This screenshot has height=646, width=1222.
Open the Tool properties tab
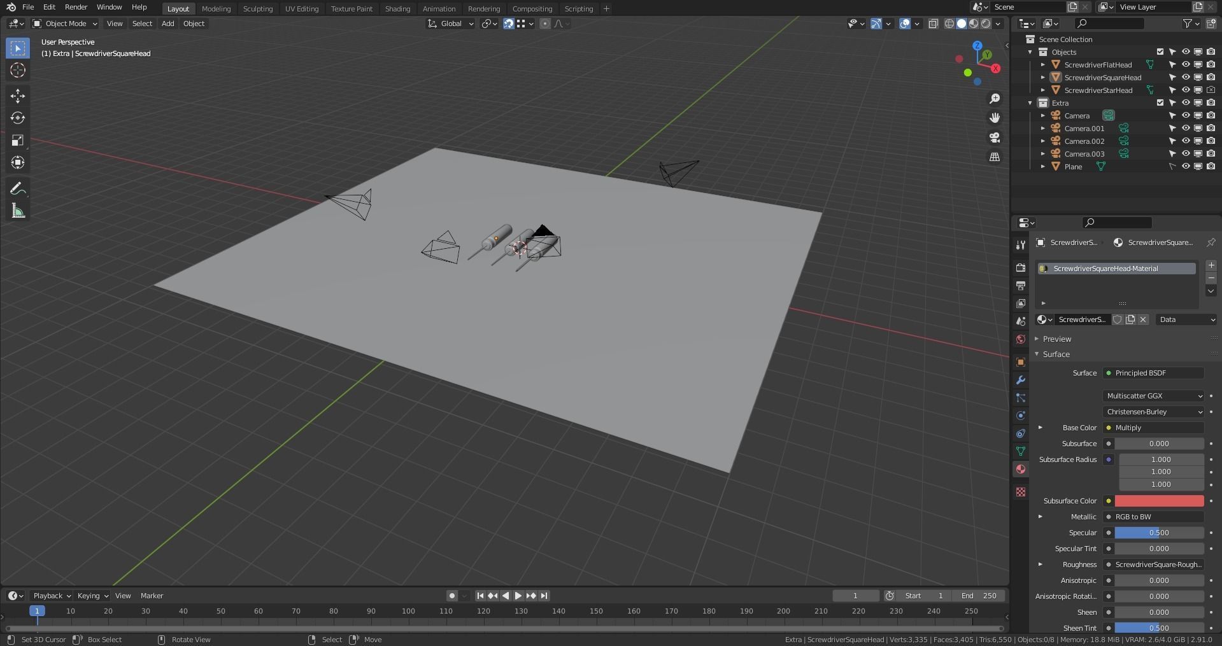(1021, 245)
